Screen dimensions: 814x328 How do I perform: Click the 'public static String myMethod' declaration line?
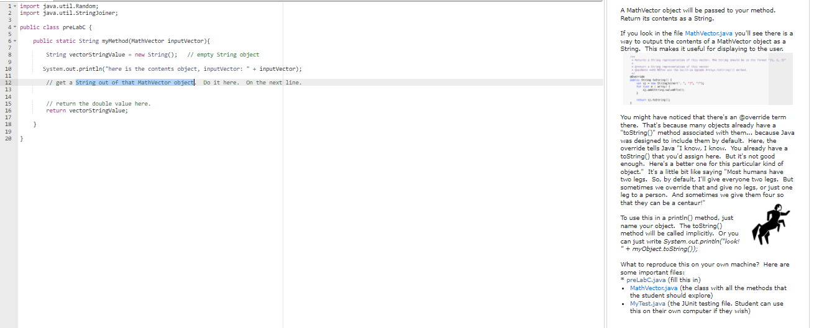coord(121,41)
